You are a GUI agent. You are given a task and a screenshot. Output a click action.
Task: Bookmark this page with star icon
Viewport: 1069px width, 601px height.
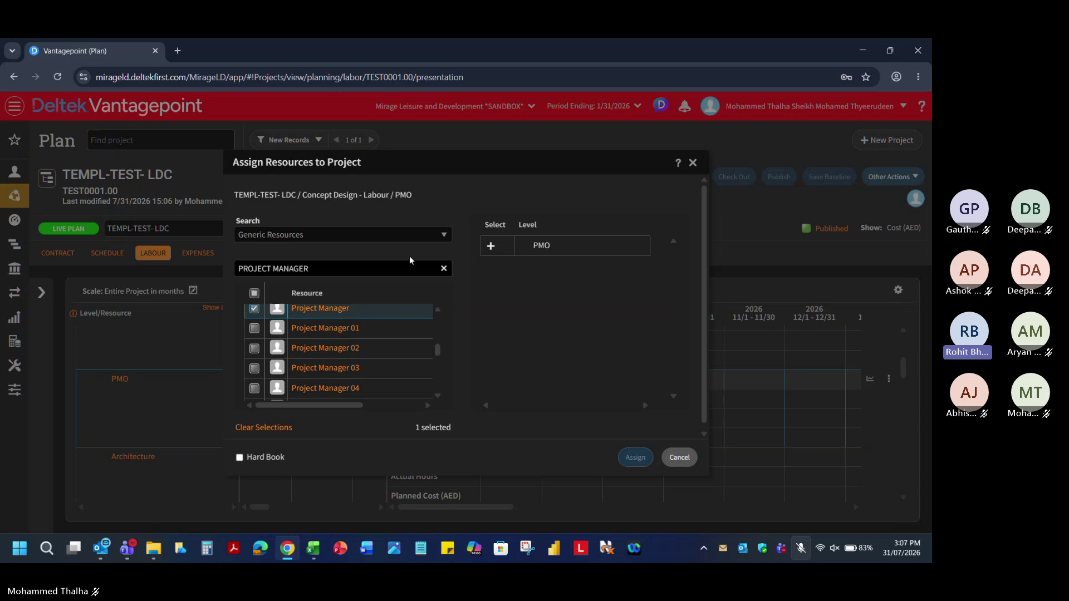pyautogui.click(x=866, y=77)
